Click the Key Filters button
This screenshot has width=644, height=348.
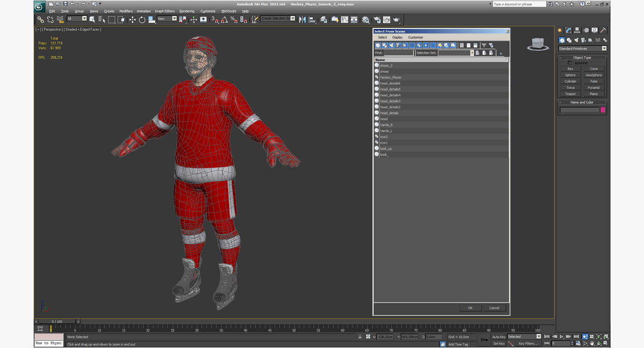coord(528,344)
